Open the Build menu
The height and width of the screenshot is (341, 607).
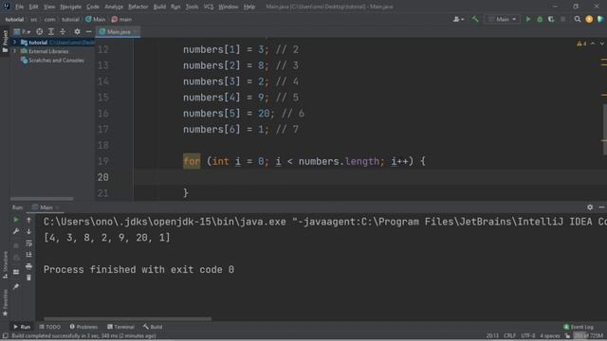(159, 7)
